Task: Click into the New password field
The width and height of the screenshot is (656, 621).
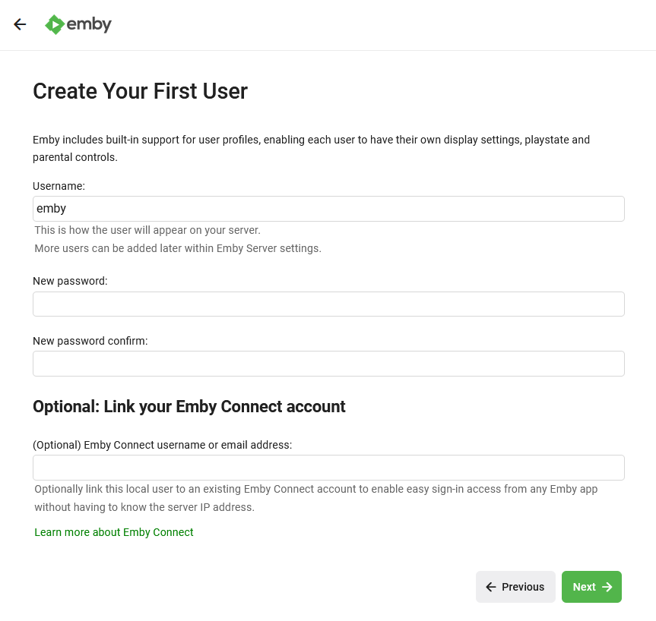Action: click(x=328, y=304)
